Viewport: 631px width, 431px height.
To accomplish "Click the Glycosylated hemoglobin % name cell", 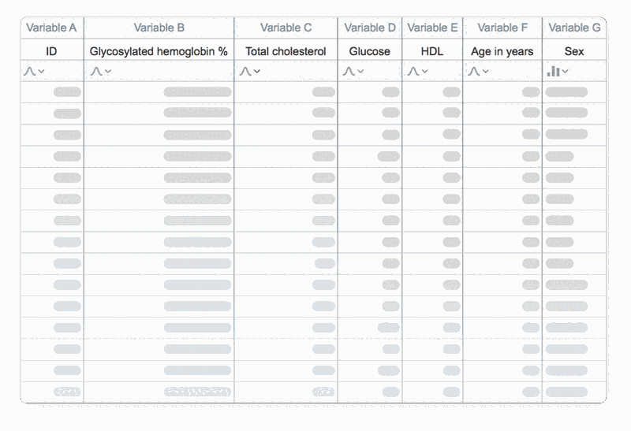I will [x=159, y=51].
